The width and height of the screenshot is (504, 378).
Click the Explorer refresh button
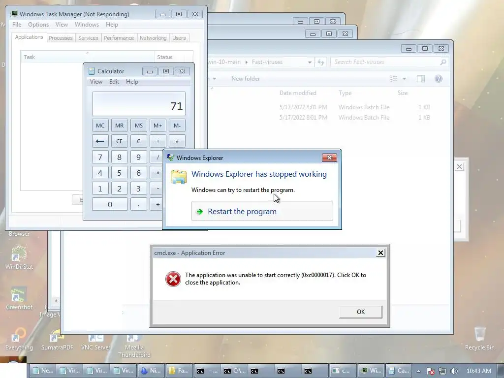[x=321, y=63]
